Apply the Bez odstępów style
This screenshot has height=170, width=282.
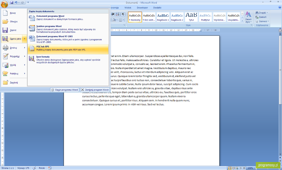[149, 17]
